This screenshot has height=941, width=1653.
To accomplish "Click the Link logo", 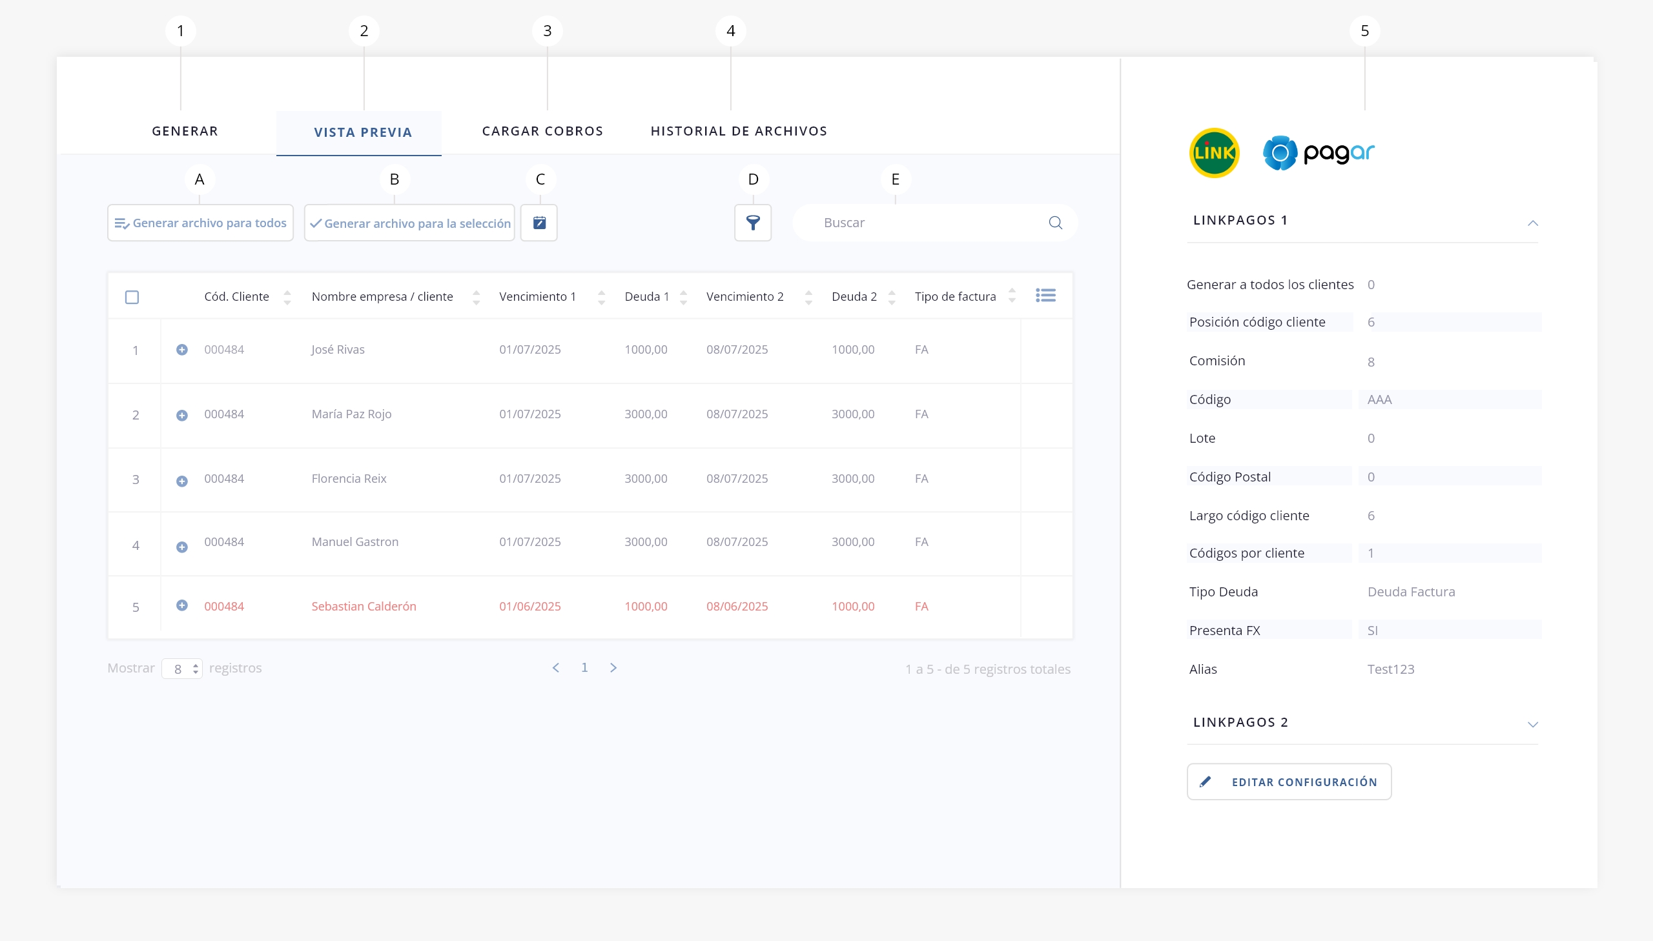I will 1214,152.
